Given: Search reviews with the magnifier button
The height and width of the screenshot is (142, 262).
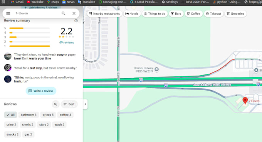Looking at the screenshot, I should click(x=55, y=104).
